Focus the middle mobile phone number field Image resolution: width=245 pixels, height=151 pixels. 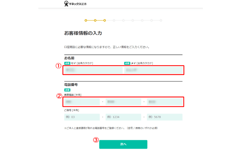pos(123,102)
